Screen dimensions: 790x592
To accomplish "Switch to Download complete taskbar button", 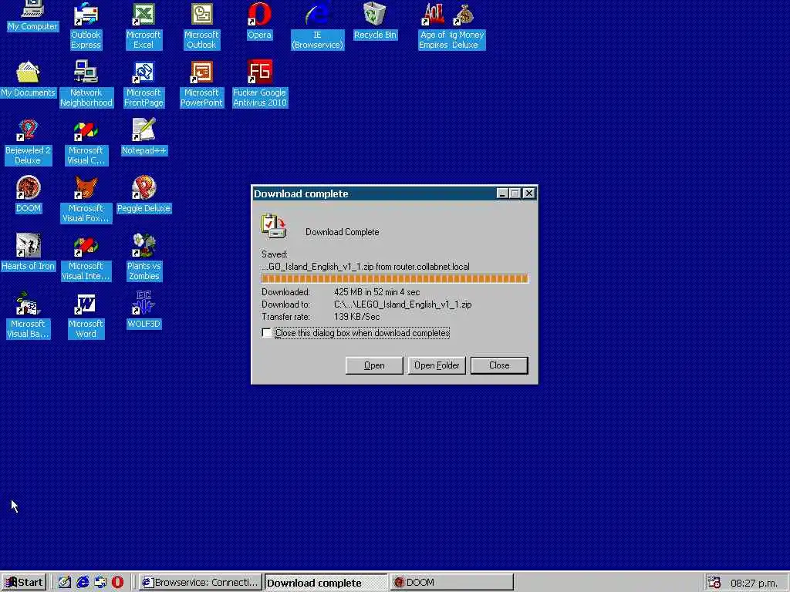I will [x=326, y=583].
